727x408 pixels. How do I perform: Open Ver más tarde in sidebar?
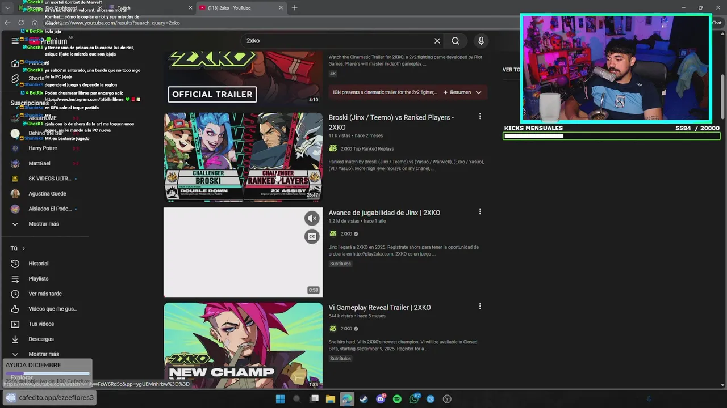coord(44,294)
